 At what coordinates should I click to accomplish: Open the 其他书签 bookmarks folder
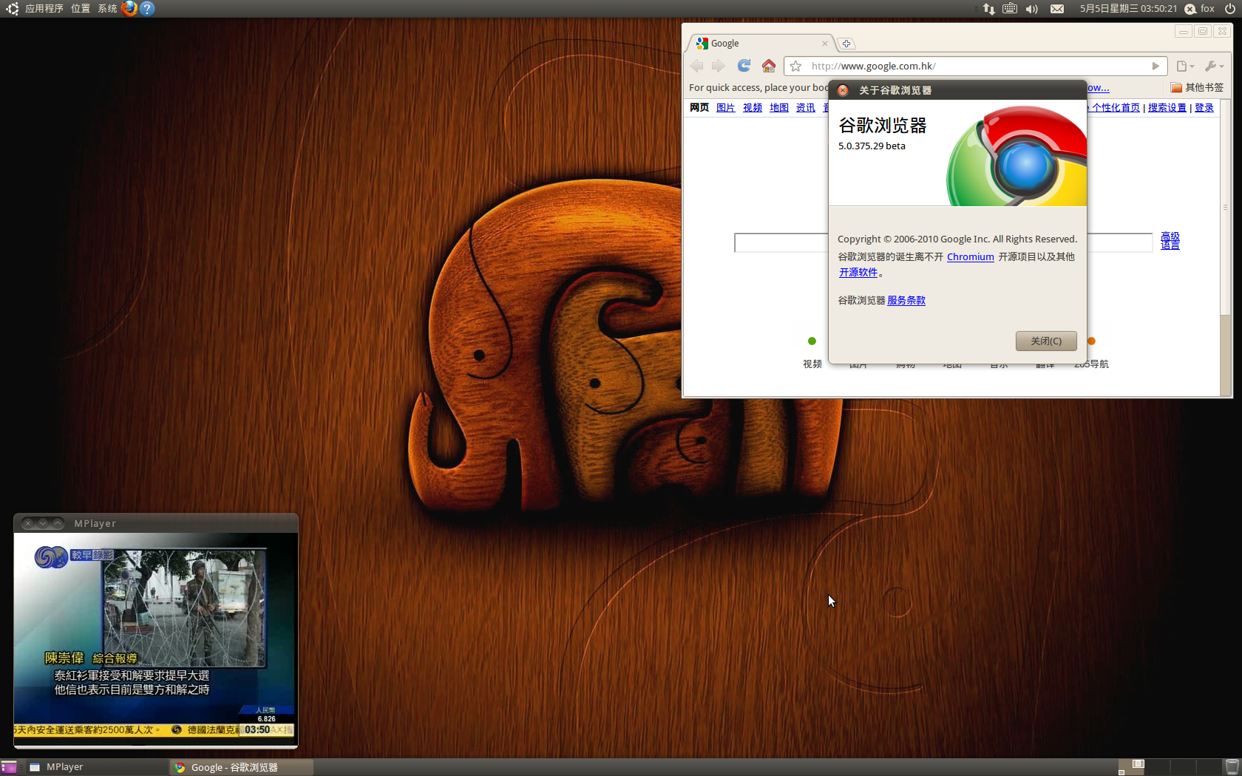coord(1197,87)
